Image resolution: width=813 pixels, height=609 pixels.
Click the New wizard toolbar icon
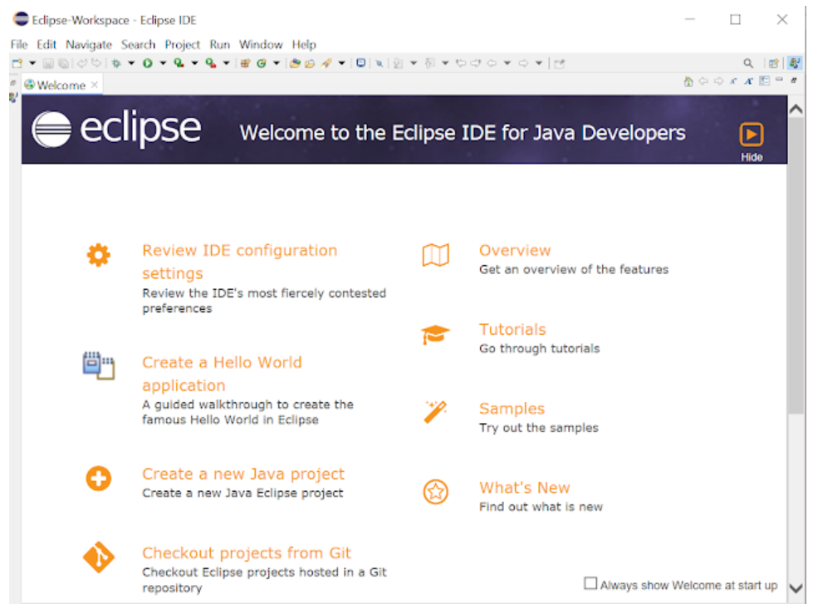coord(17,63)
